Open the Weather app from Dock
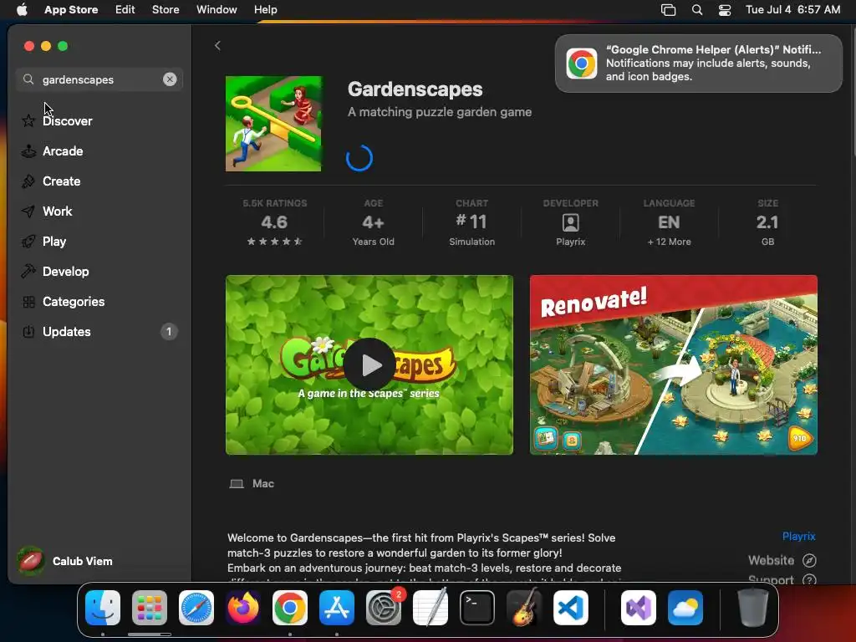Image resolution: width=856 pixels, height=642 pixels. 685,608
